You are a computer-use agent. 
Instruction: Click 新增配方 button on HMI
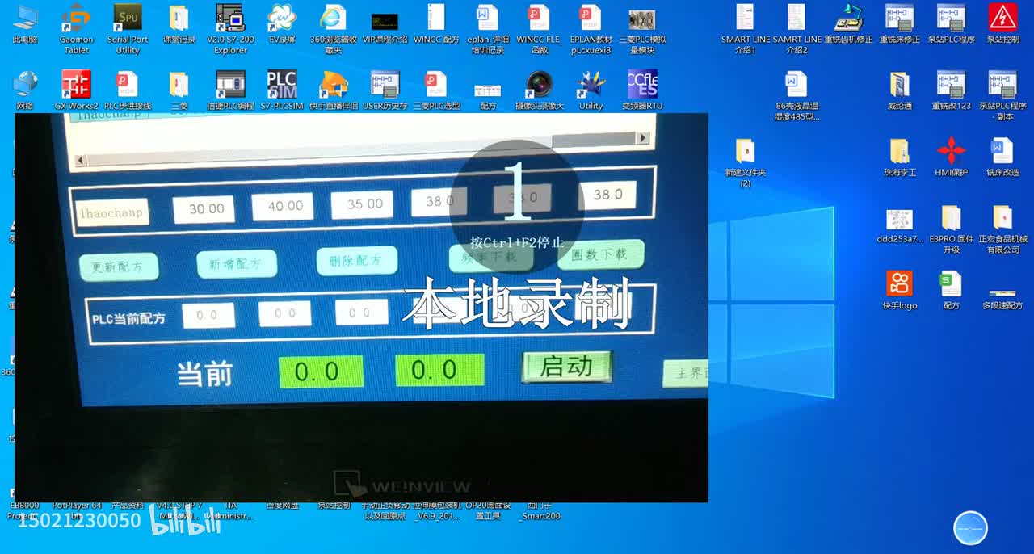(236, 264)
